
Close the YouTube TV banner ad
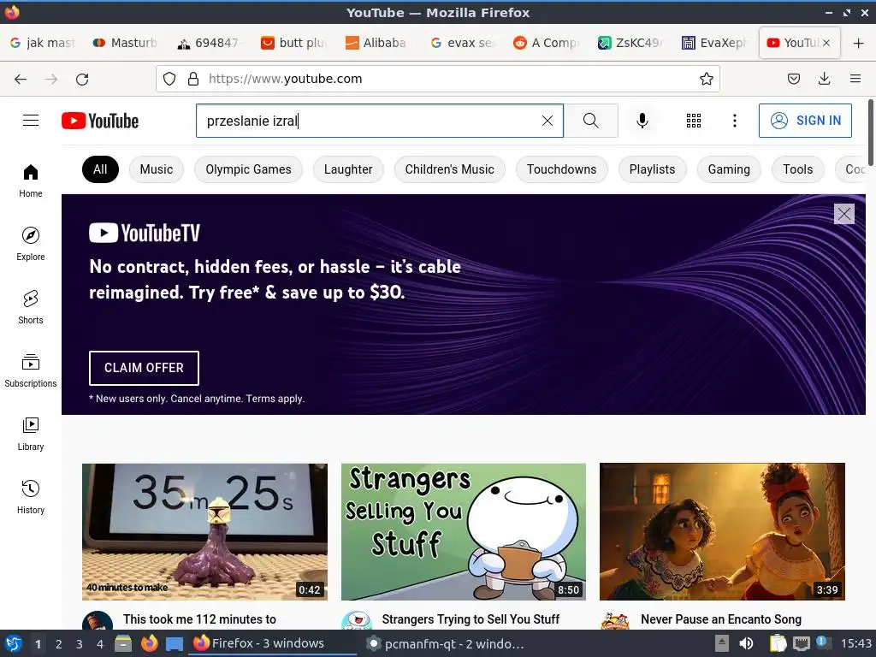844,213
